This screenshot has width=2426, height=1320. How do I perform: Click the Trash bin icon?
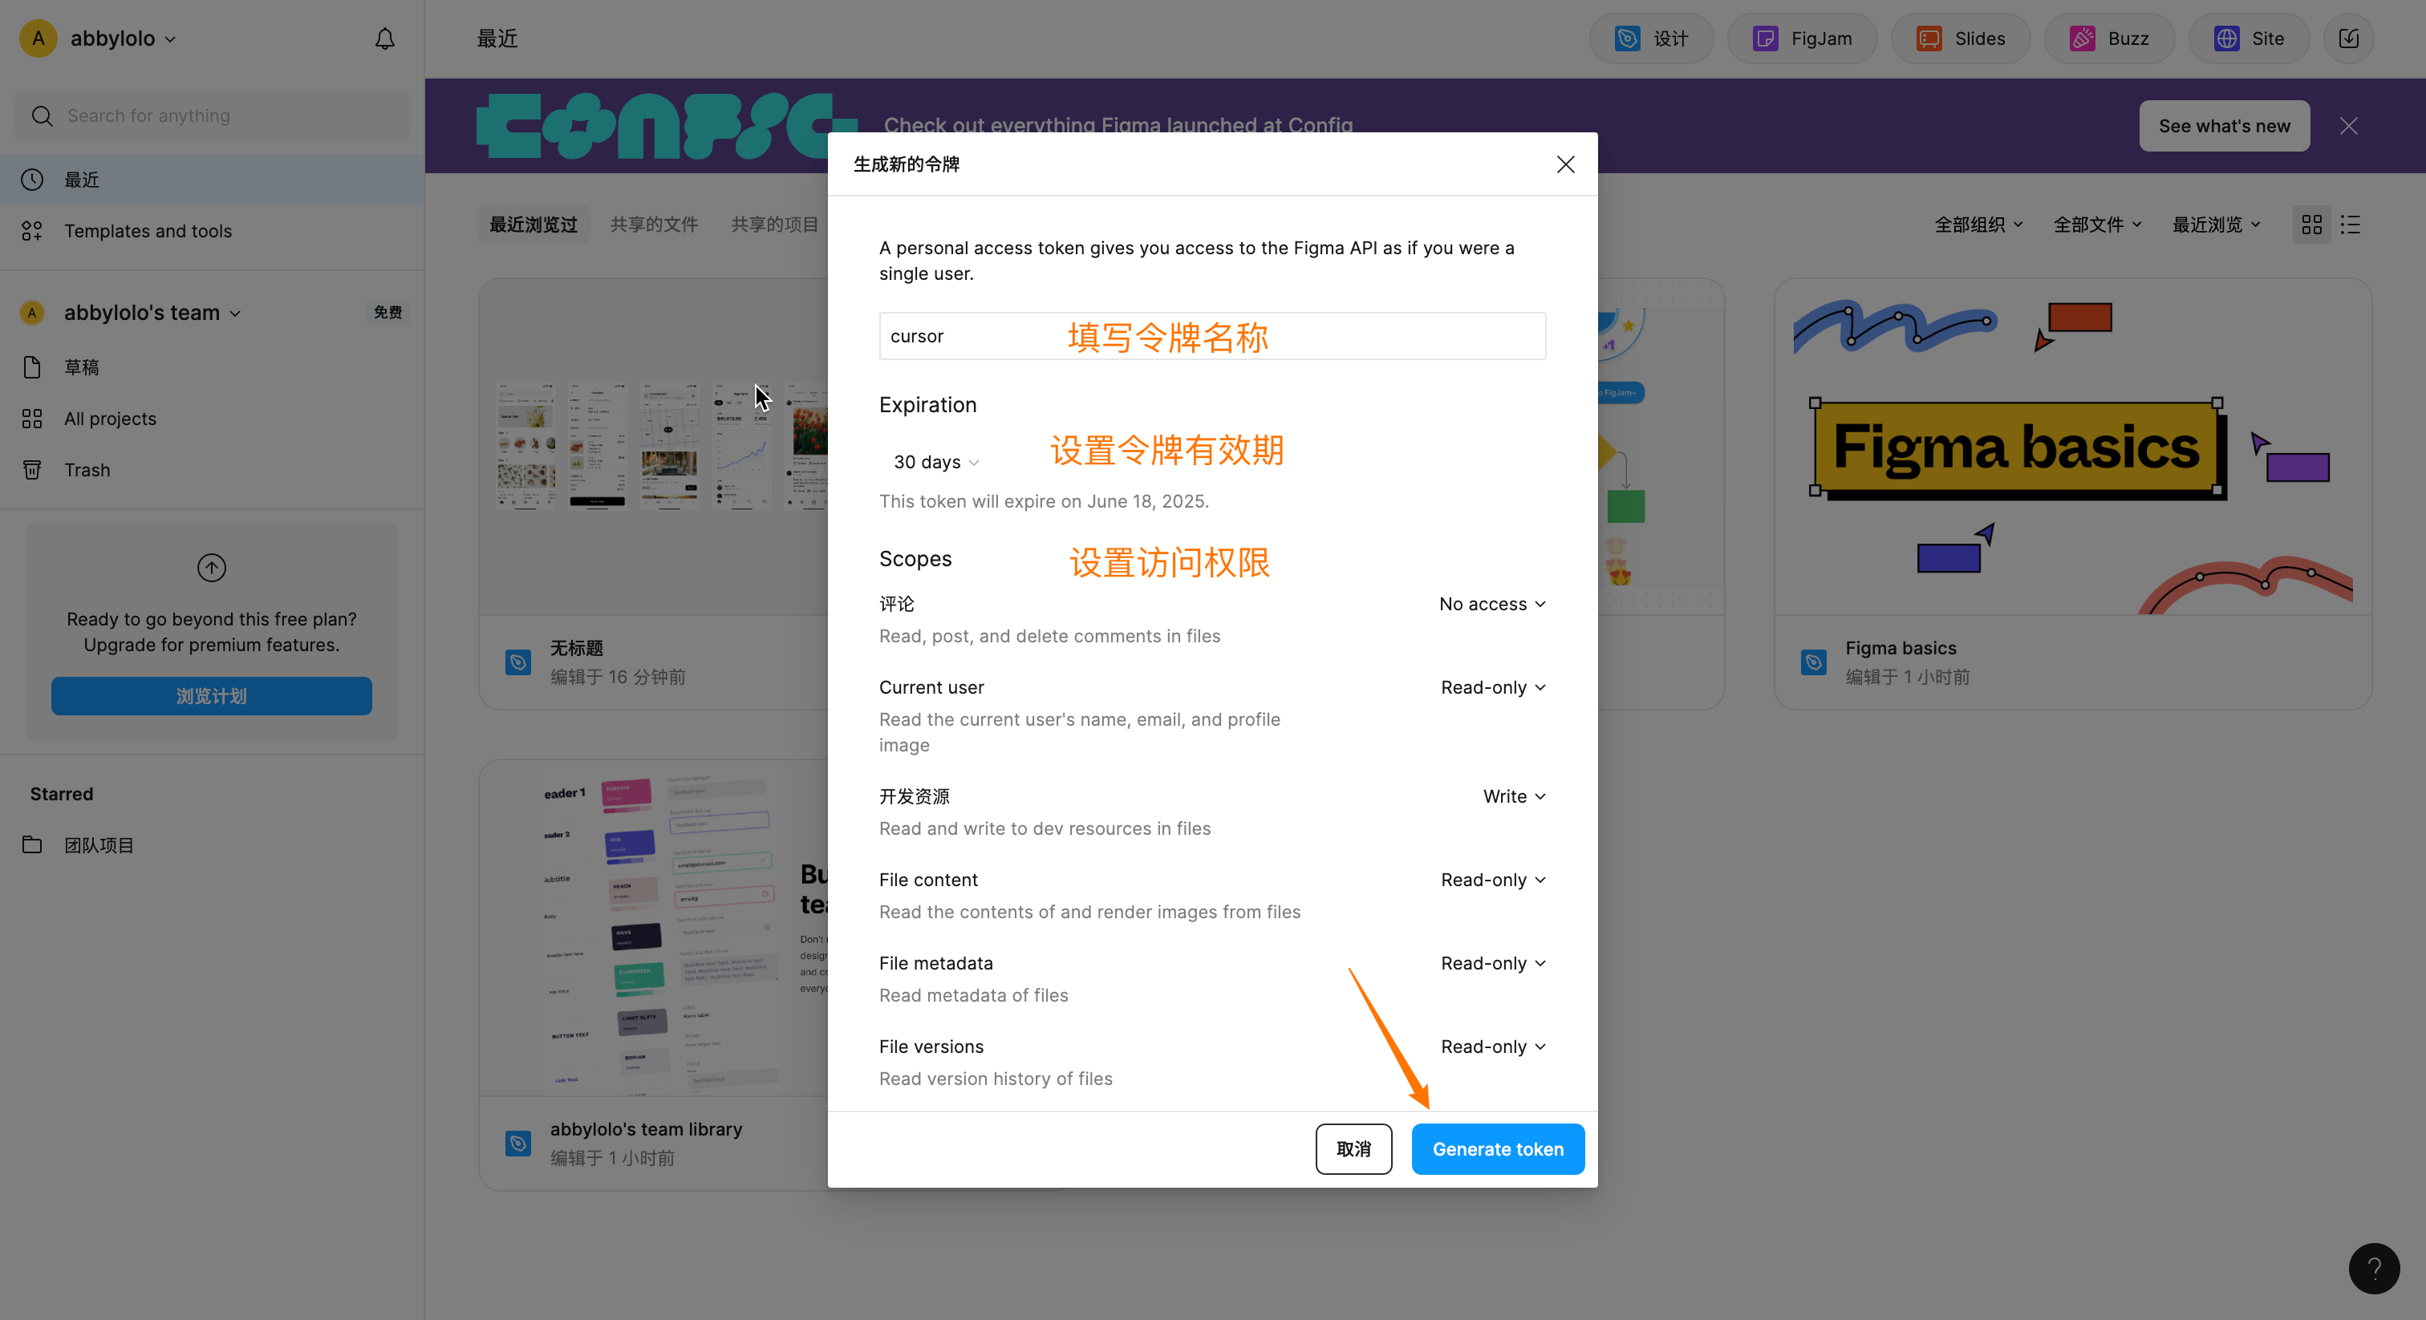point(32,470)
